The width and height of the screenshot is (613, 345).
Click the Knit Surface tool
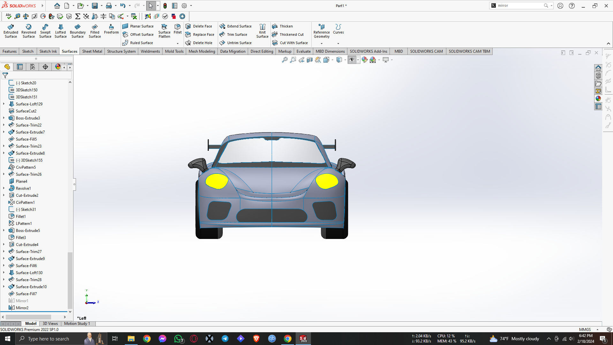(262, 31)
